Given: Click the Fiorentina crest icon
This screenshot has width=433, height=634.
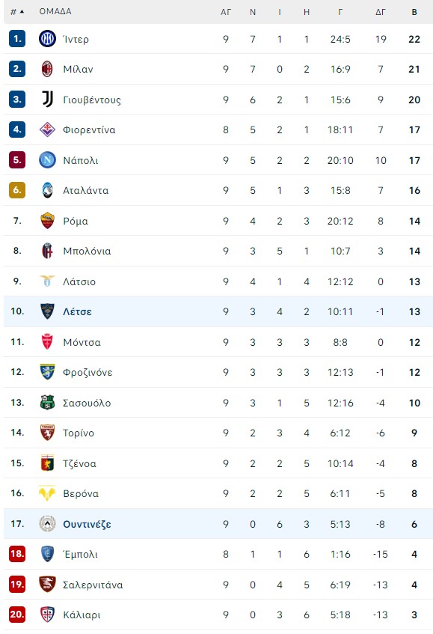Looking at the screenshot, I should click(47, 129).
